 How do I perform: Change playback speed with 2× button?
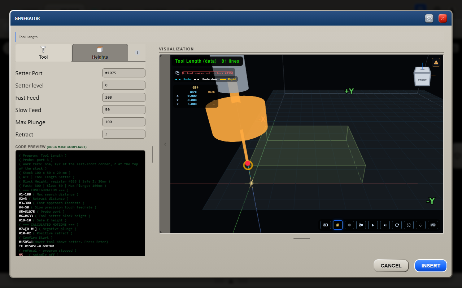pos(361,225)
